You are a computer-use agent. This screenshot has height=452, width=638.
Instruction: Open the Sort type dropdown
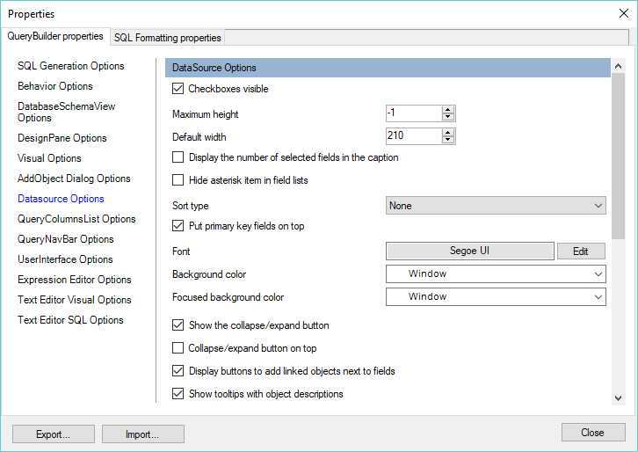pos(496,206)
